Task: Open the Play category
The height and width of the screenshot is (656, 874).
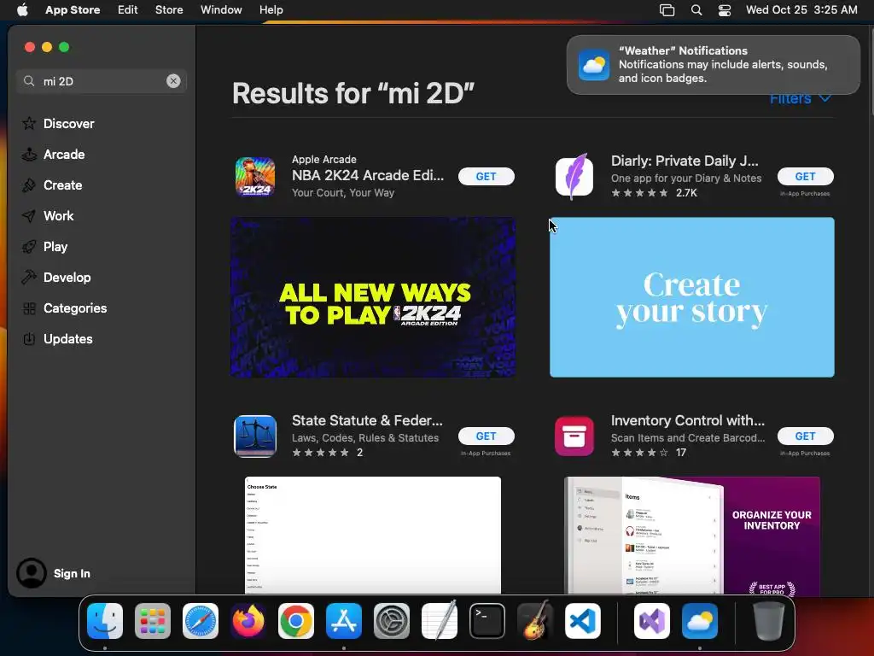Action: [44, 247]
